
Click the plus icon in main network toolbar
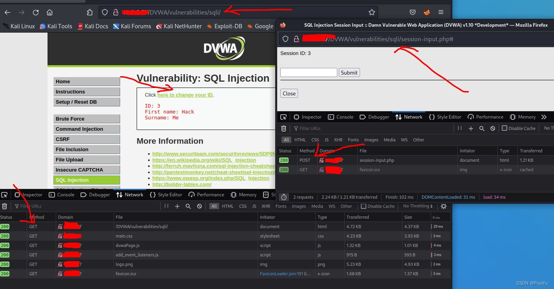(x=177, y=206)
